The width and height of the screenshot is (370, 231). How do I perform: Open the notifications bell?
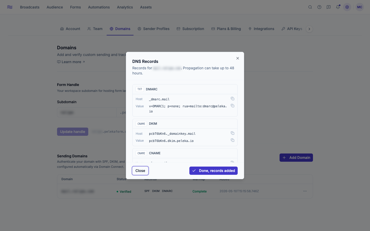point(338,7)
